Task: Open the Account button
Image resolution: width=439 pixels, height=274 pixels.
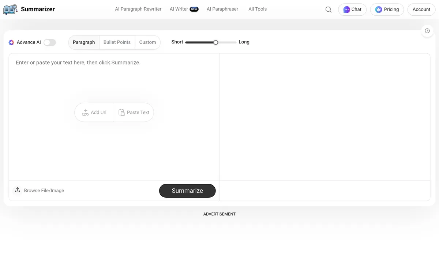Action: [x=421, y=9]
